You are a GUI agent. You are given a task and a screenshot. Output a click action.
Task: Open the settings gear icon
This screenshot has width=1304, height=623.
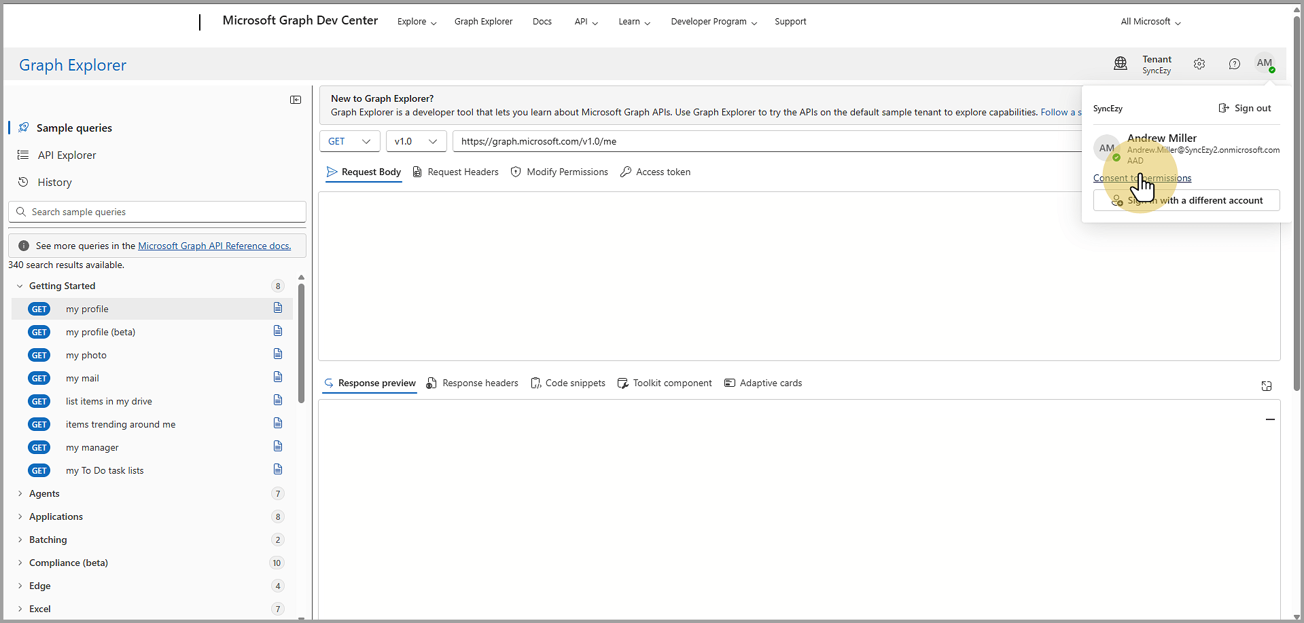coord(1199,64)
